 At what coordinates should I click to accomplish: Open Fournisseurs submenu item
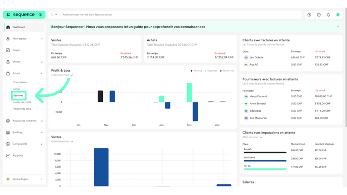click(20, 82)
